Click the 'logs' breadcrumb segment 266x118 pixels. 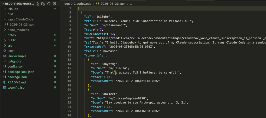67,4
